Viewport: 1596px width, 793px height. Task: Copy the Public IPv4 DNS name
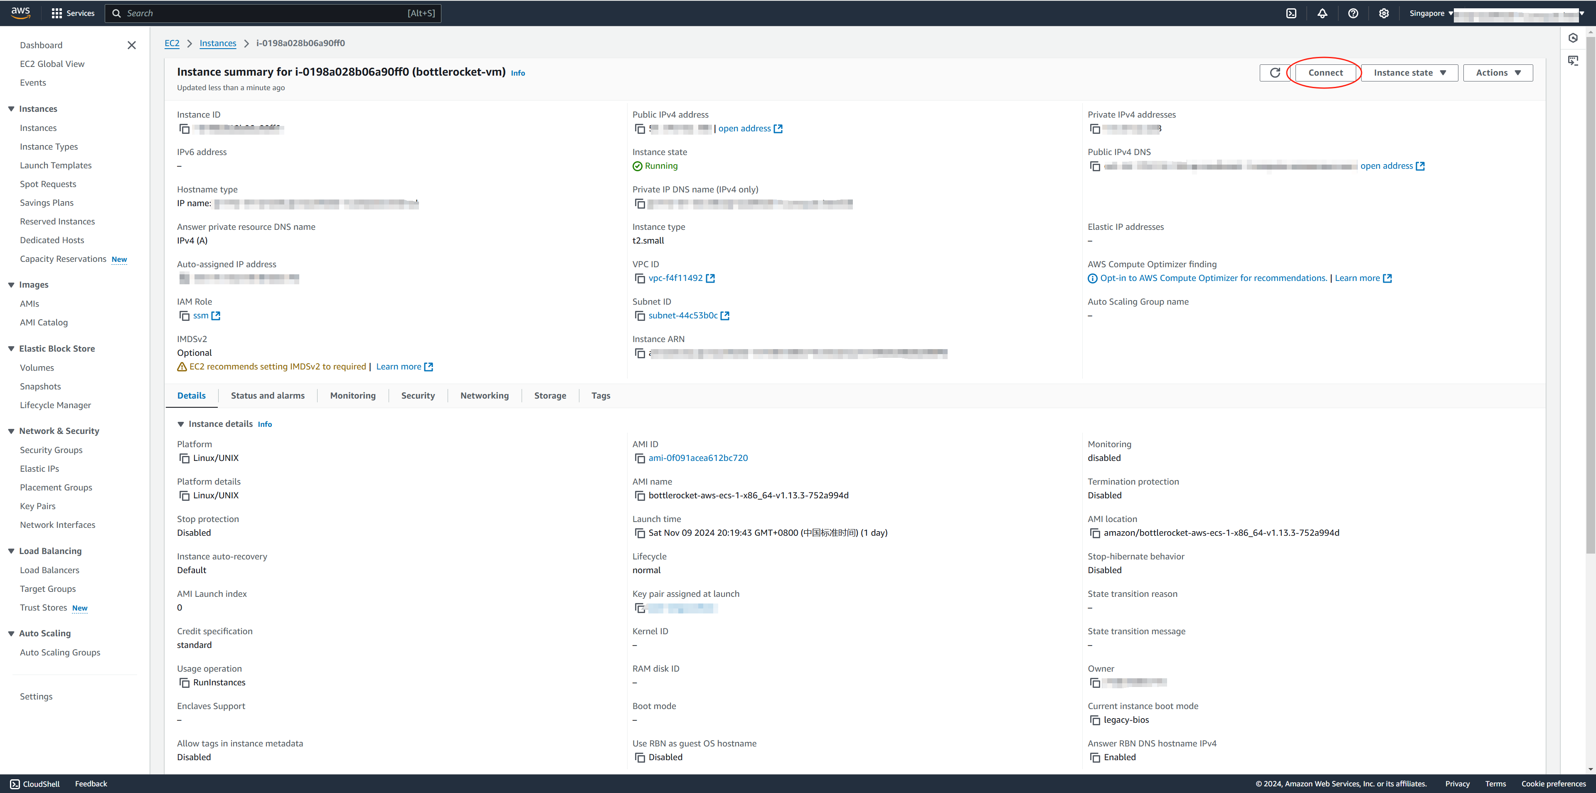(1095, 166)
